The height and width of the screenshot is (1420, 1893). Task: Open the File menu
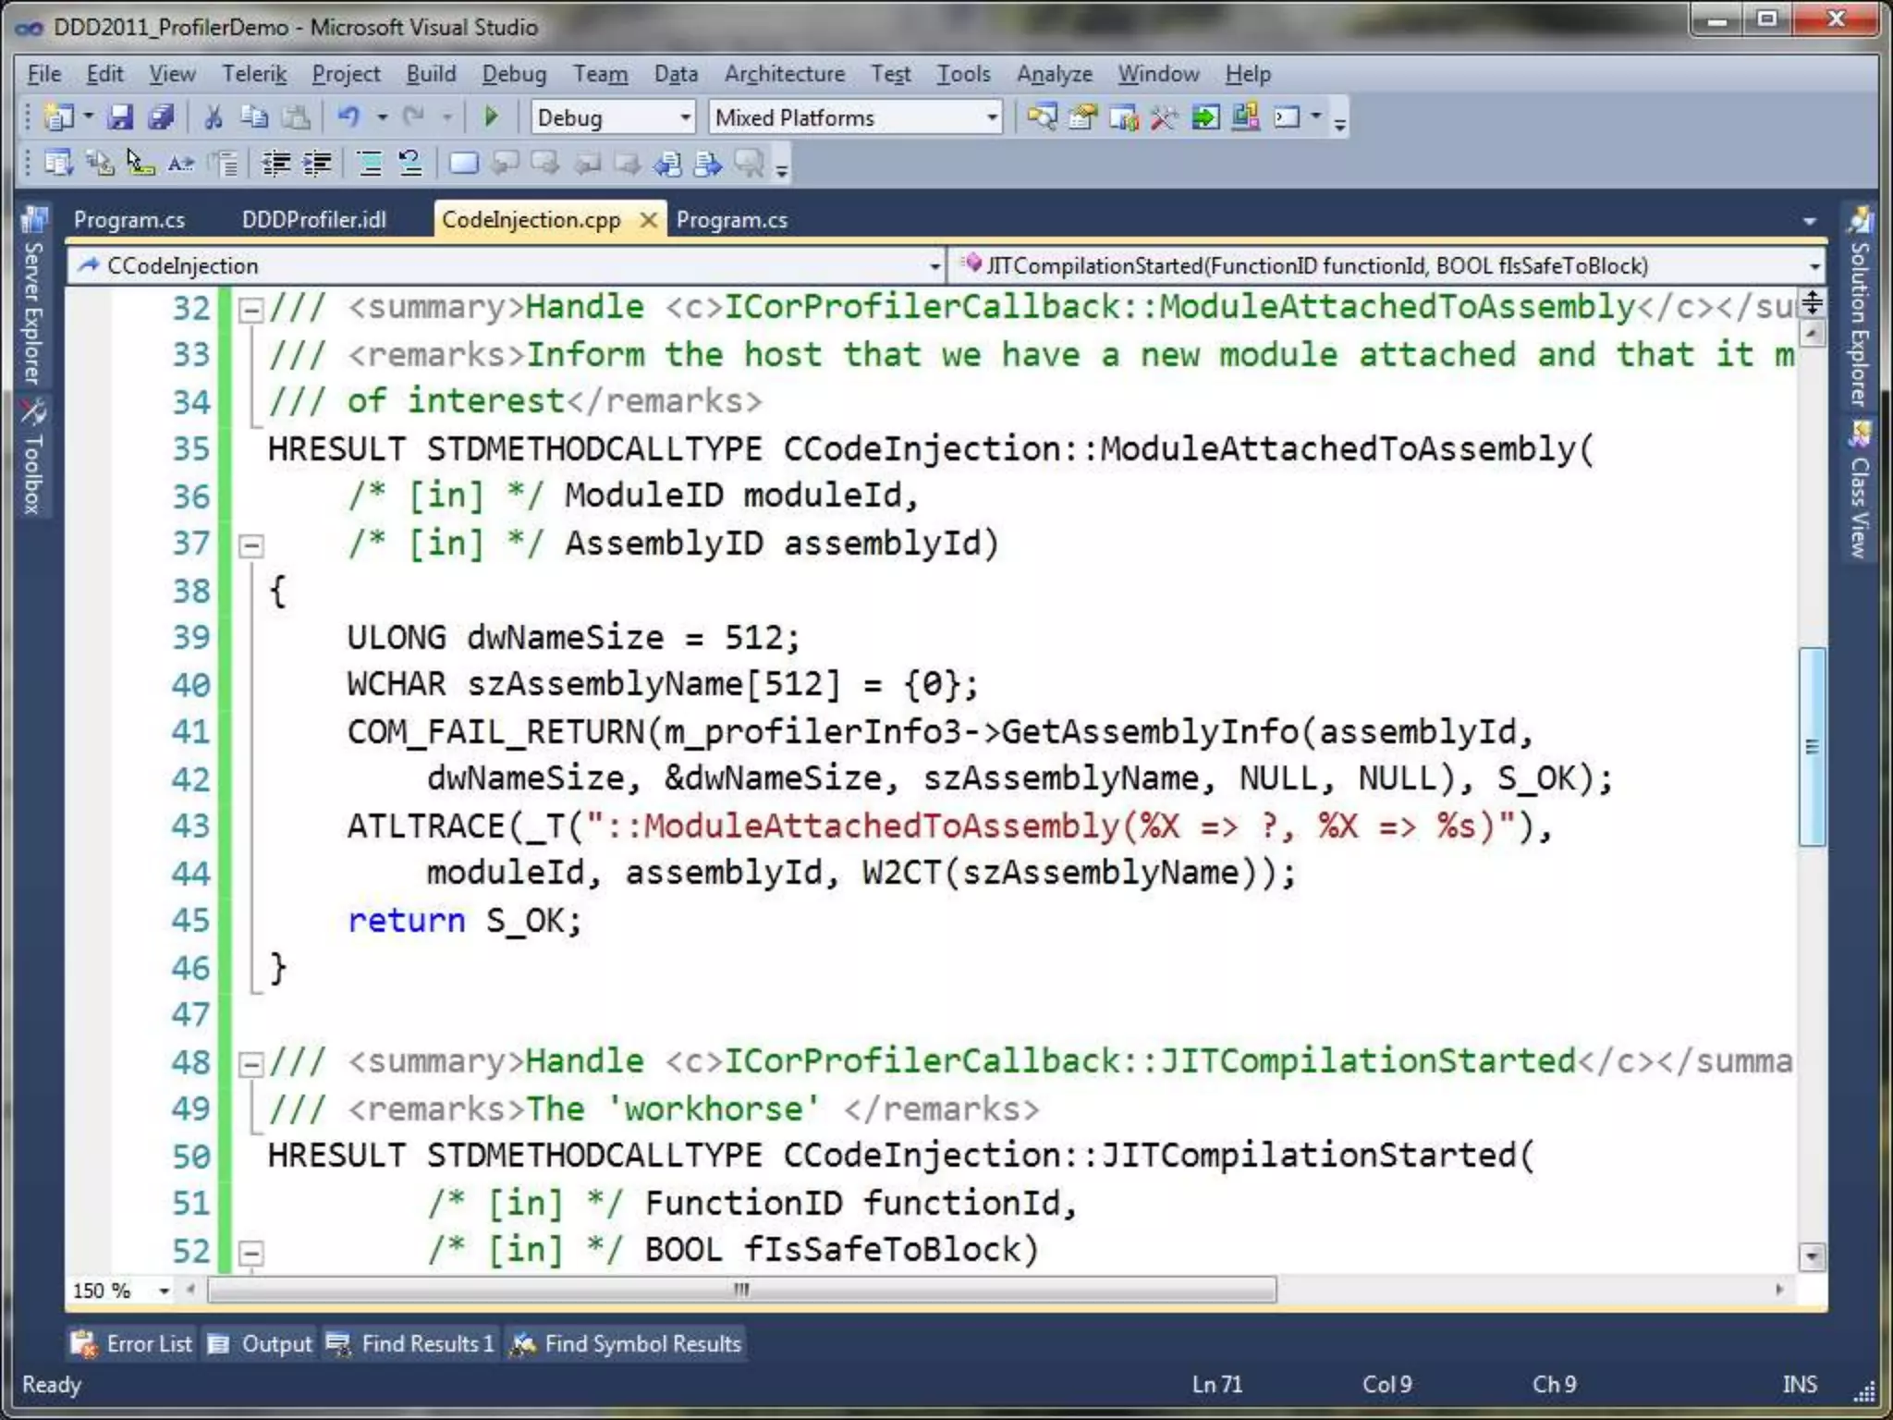tap(43, 74)
